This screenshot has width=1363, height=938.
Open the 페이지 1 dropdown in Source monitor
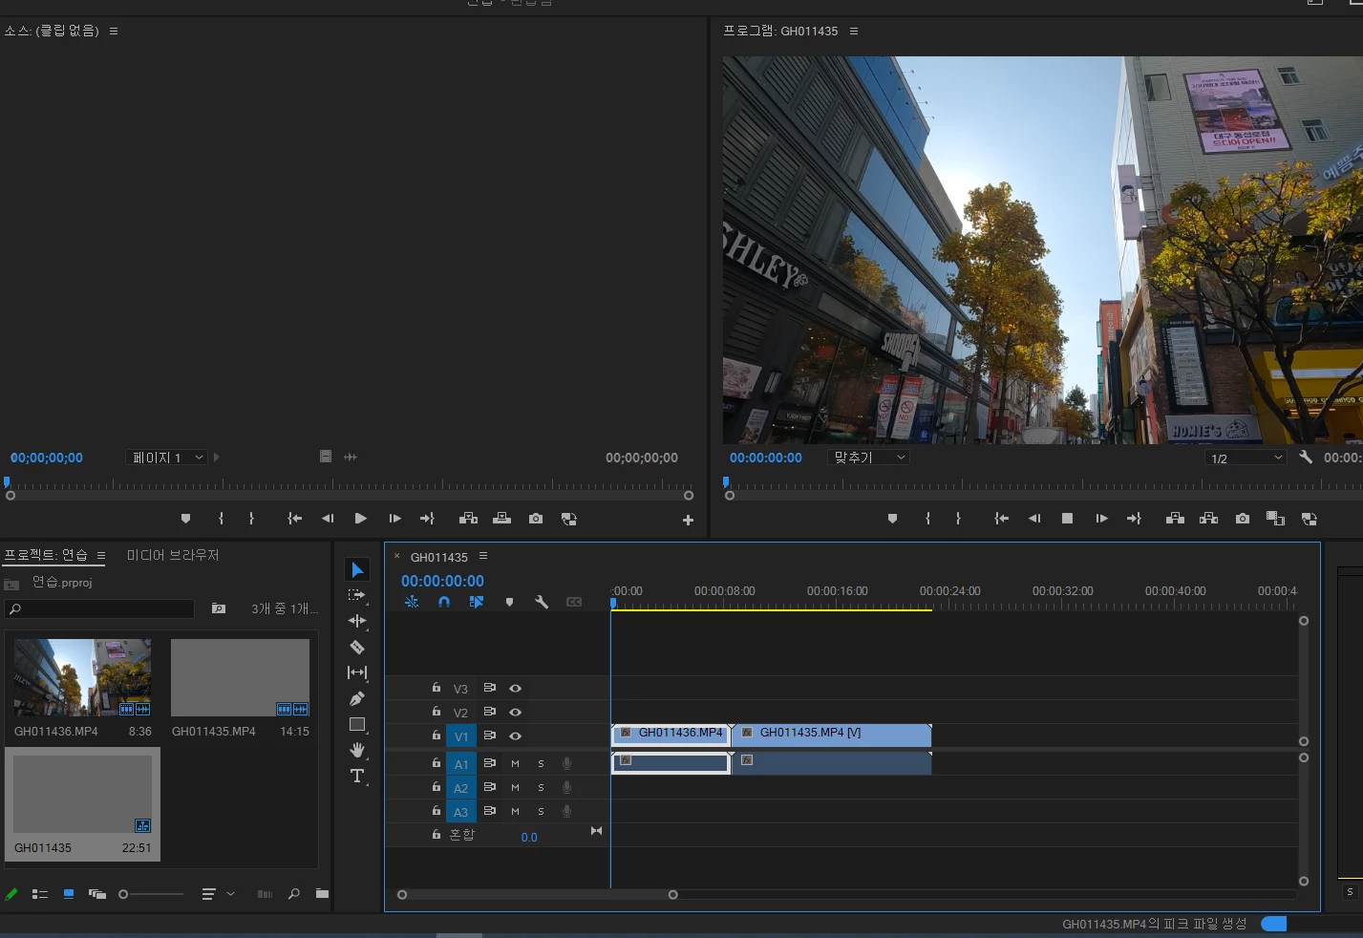167,458
